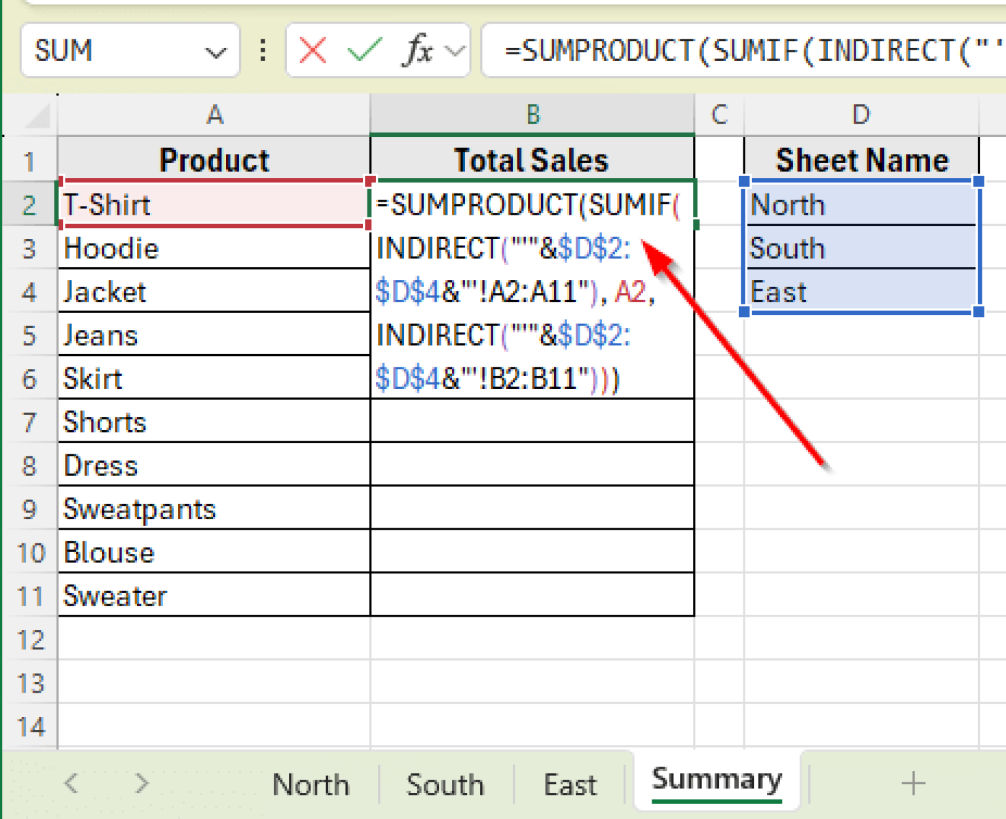Open the Name Box dropdown arrow
This screenshot has width=1006, height=819.
pos(216,50)
